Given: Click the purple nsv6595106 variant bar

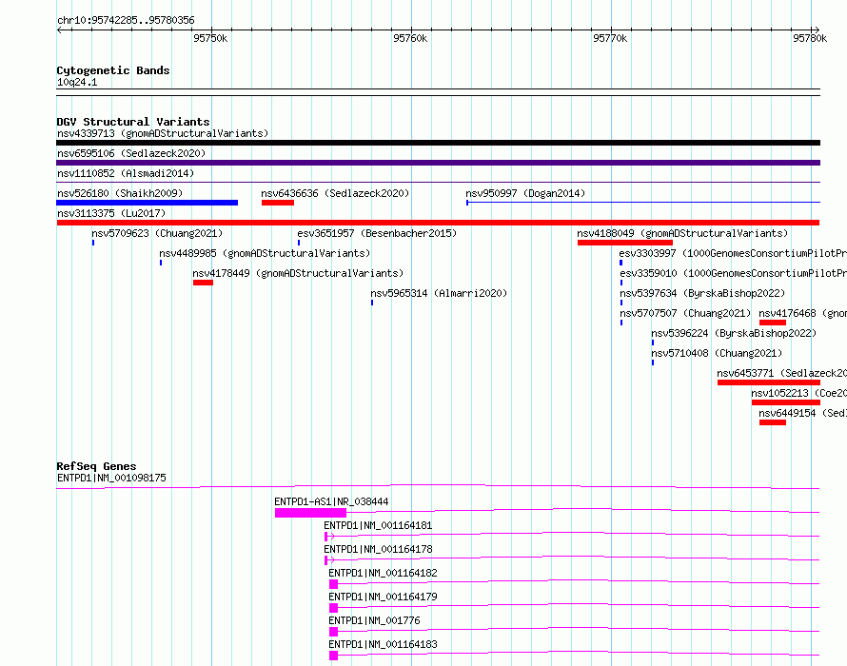Looking at the screenshot, I should coord(438,163).
